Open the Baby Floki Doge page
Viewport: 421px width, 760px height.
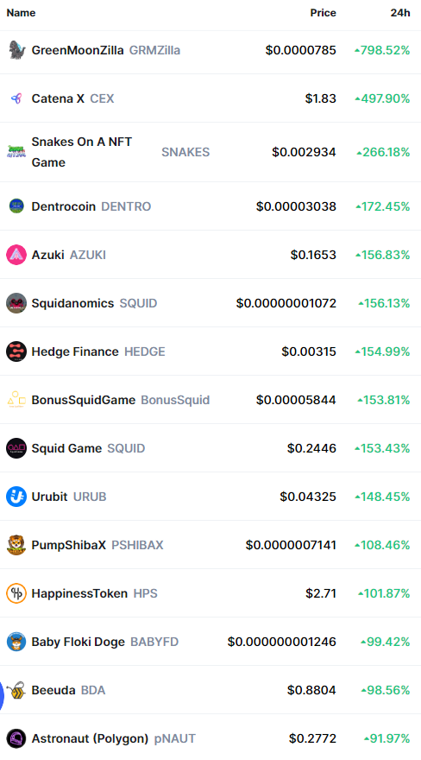[x=78, y=643]
